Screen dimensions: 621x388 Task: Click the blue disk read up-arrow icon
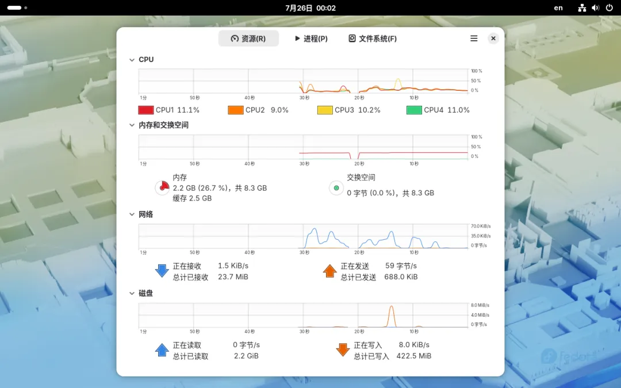[x=162, y=350]
